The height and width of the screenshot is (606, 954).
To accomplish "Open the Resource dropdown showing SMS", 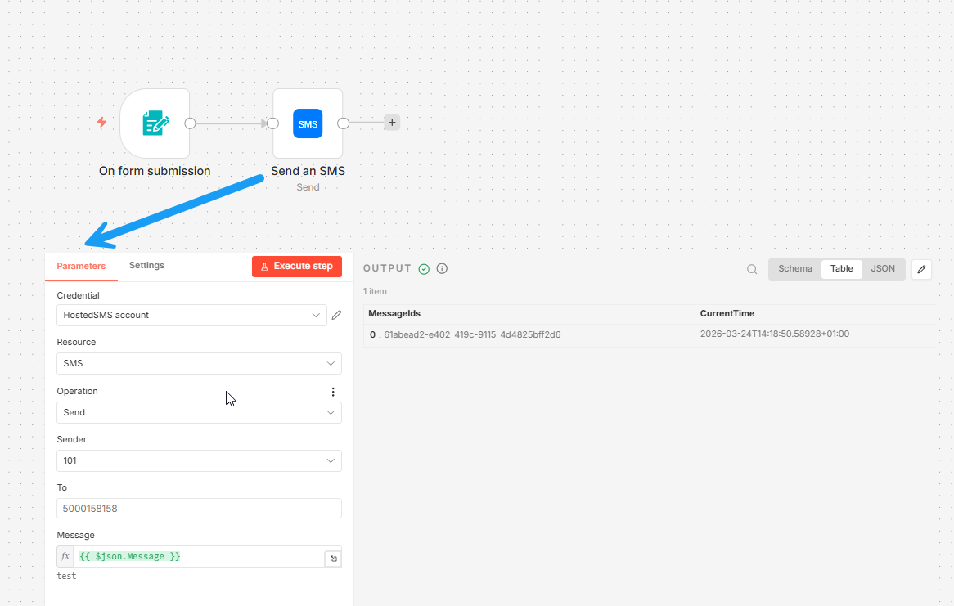I will [x=199, y=363].
